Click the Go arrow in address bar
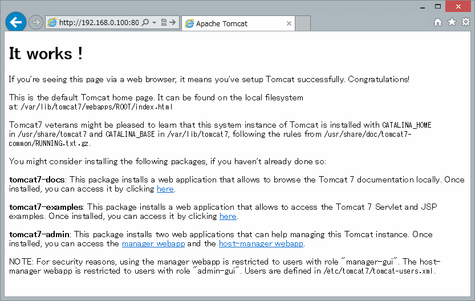This screenshot has width=475, height=301. [173, 22]
